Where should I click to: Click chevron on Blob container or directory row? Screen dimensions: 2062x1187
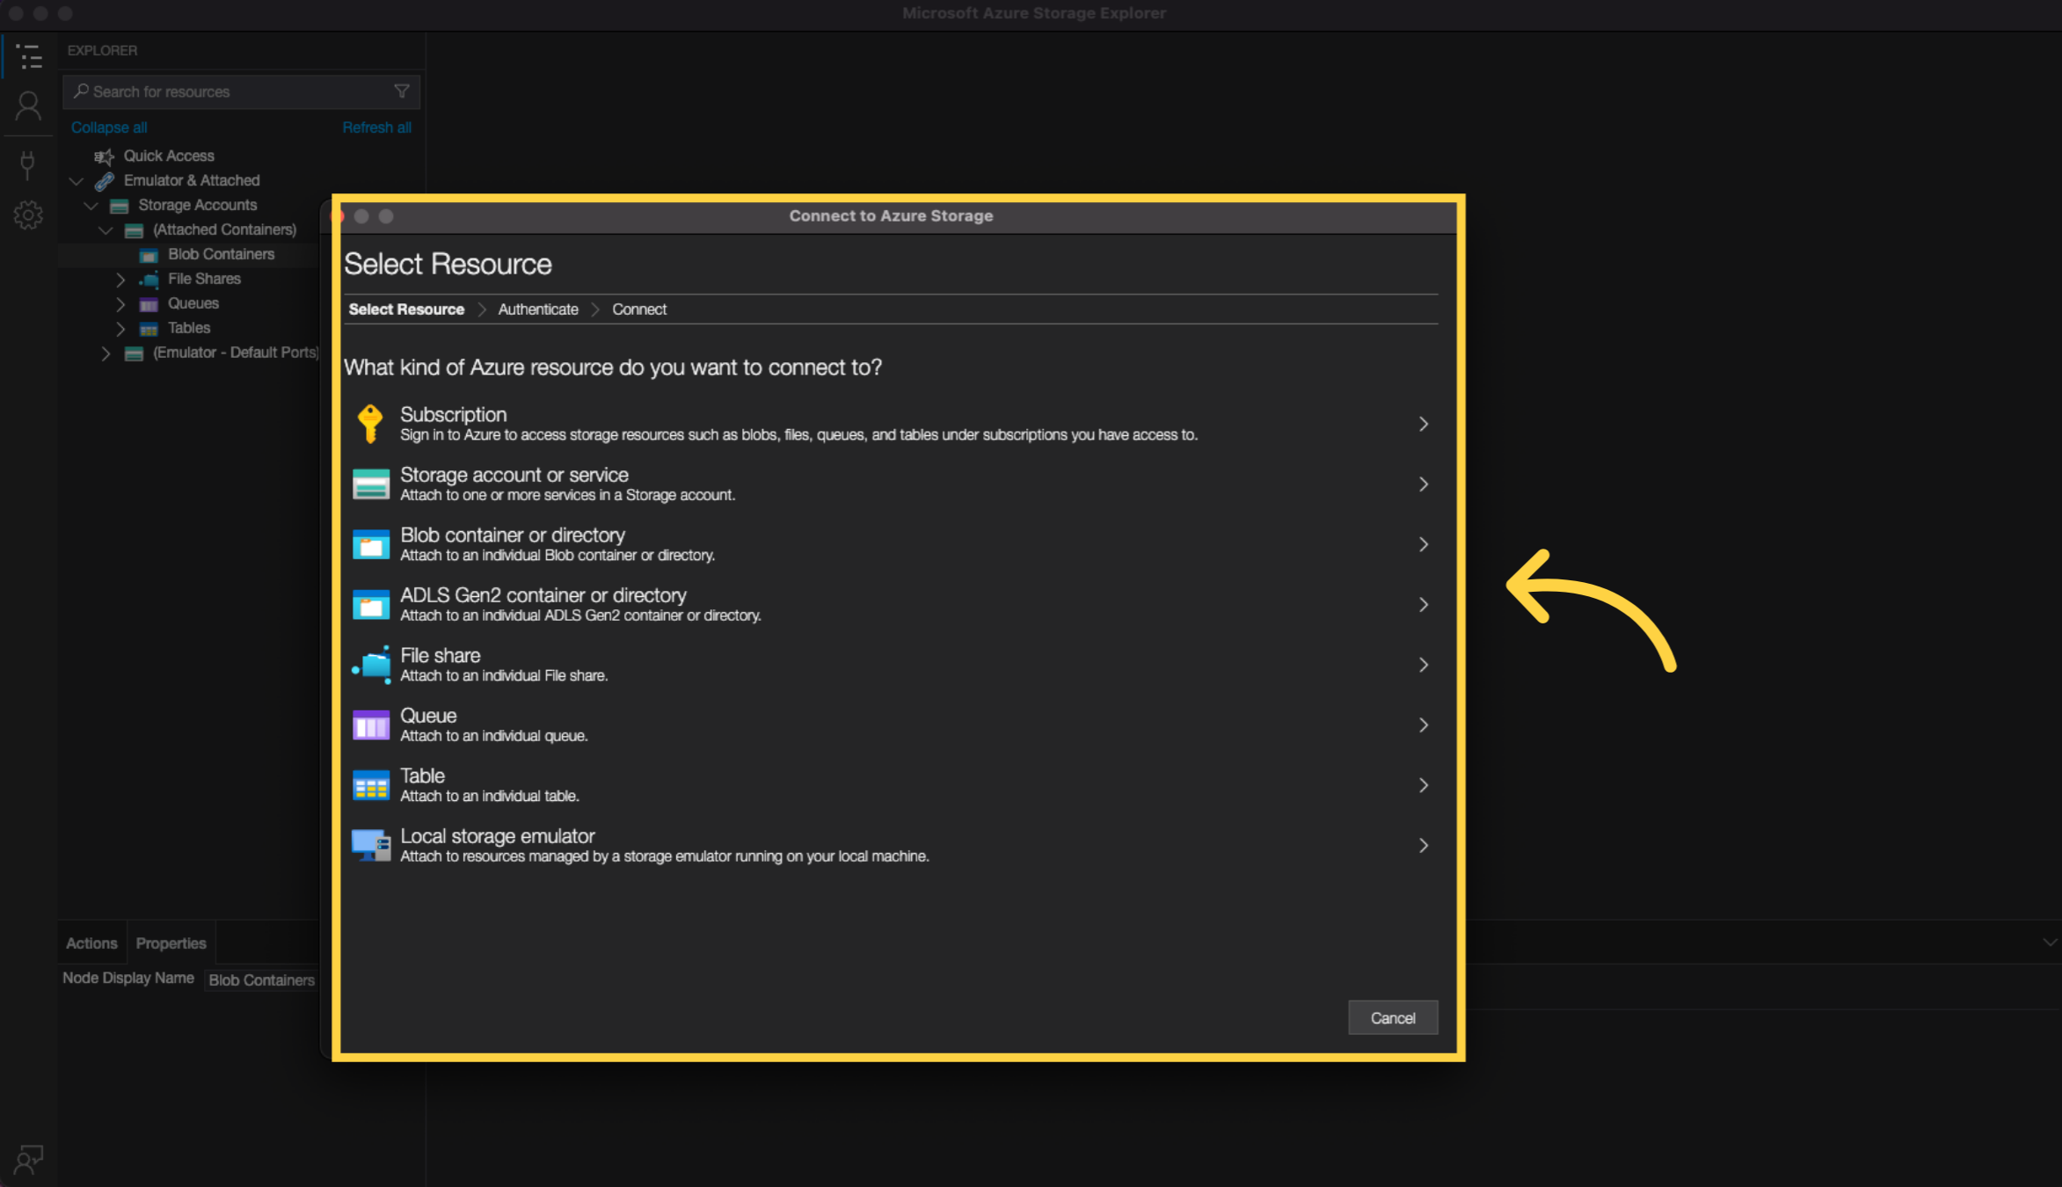click(x=1423, y=544)
